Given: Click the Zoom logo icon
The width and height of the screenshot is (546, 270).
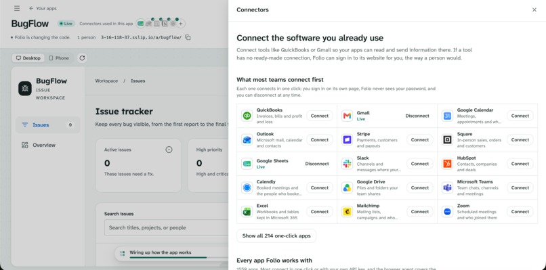Looking at the screenshot, I should [x=448, y=212].
